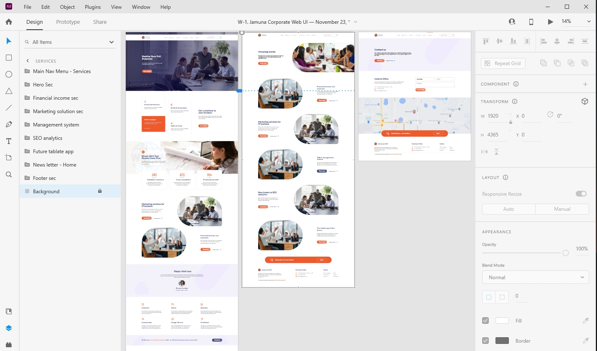This screenshot has width=597, height=351.
Task: Open the Help menu
Action: pos(165,7)
